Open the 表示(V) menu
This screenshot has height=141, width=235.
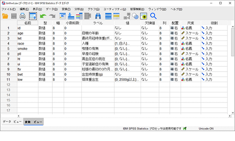tap(37, 9)
